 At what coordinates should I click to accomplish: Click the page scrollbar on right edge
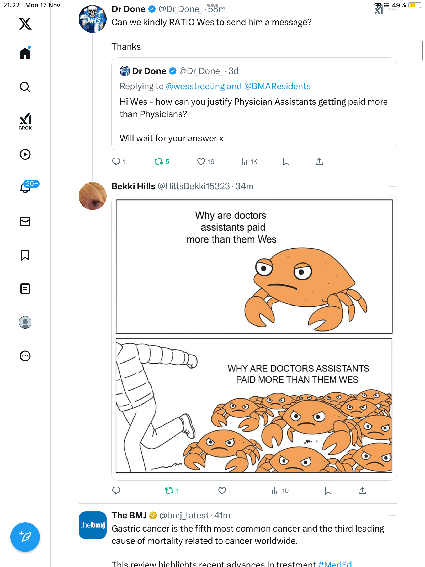422,51
